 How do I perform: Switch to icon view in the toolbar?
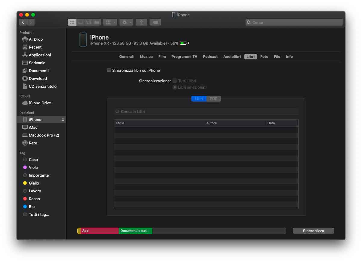[x=72, y=22]
